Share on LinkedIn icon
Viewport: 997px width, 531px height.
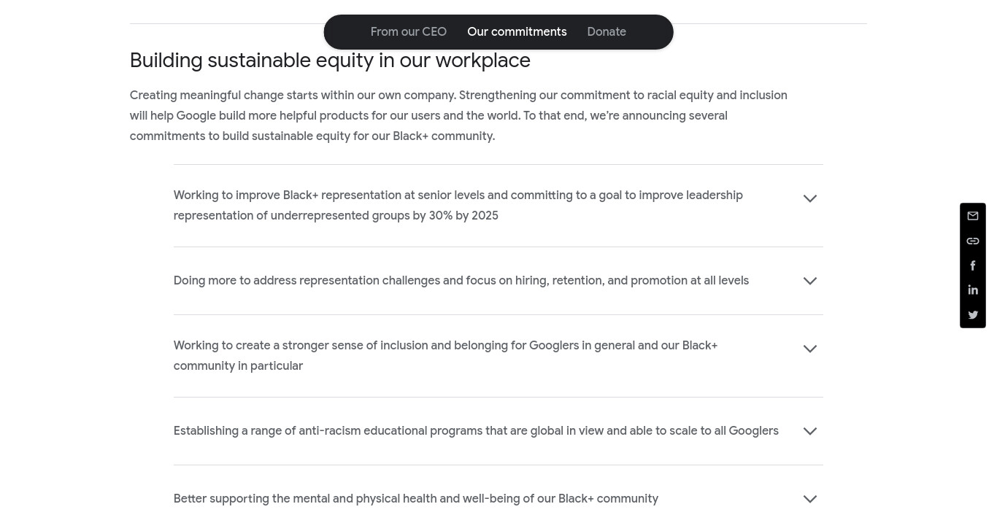click(973, 290)
